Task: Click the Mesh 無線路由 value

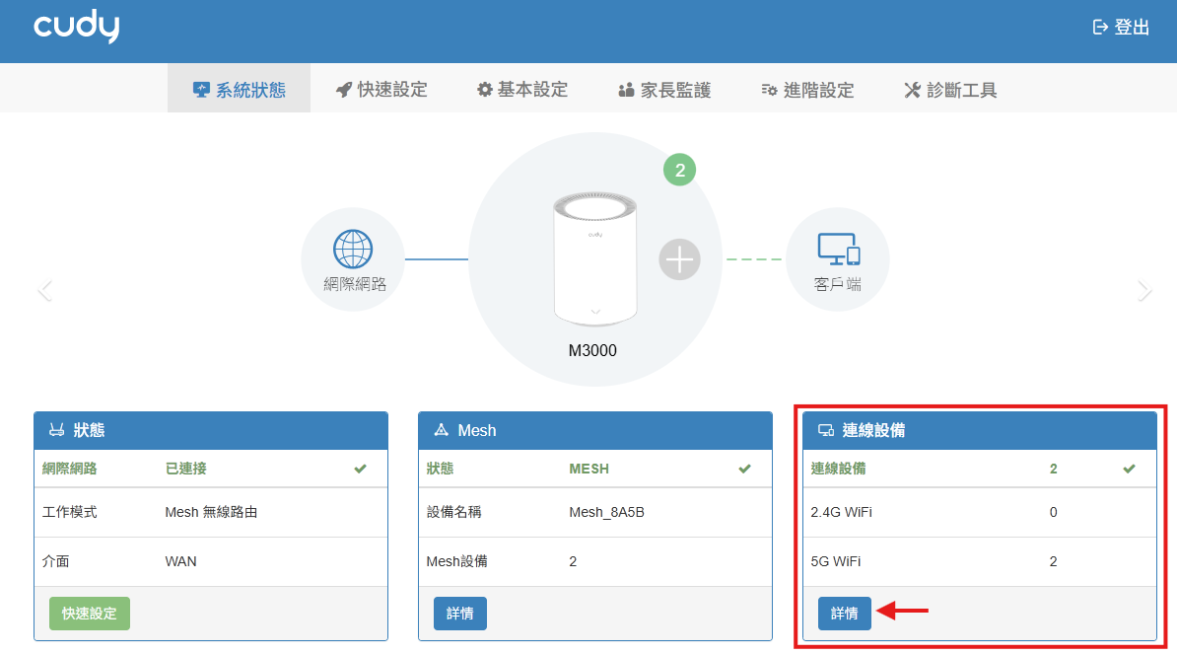Action: [x=211, y=512]
